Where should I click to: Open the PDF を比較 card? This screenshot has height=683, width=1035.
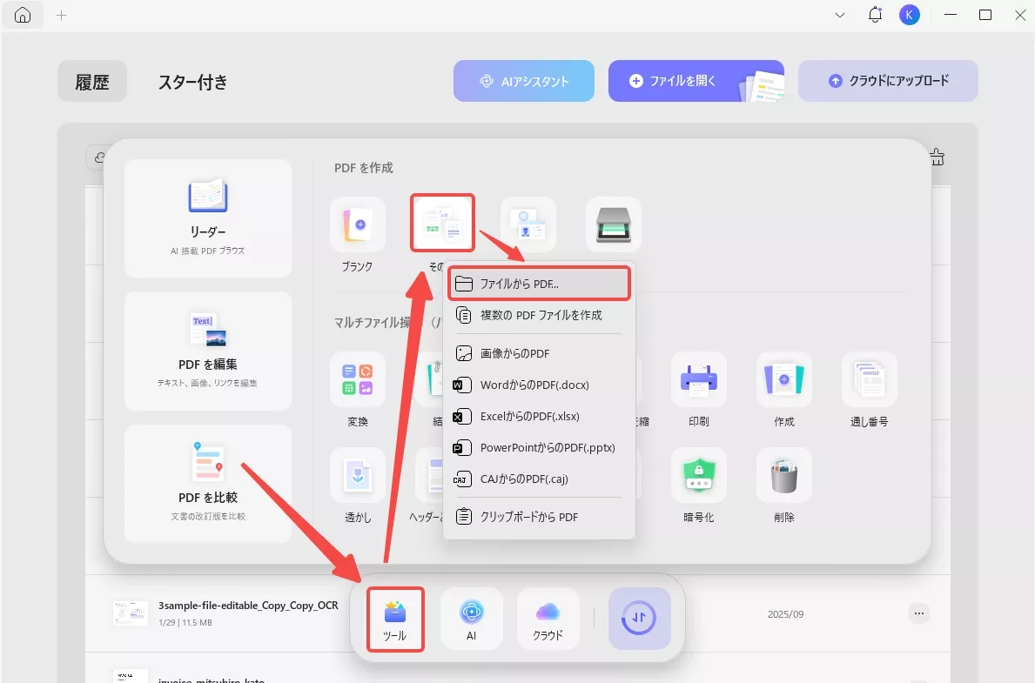207,484
